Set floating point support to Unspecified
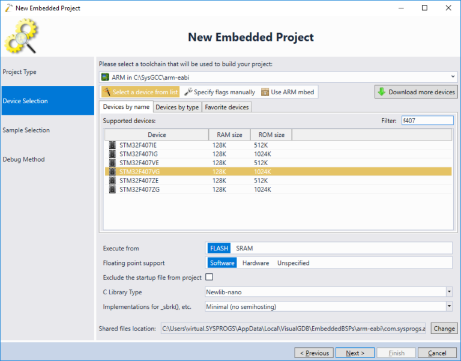The height and width of the screenshot is (361, 461). click(x=293, y=262)
